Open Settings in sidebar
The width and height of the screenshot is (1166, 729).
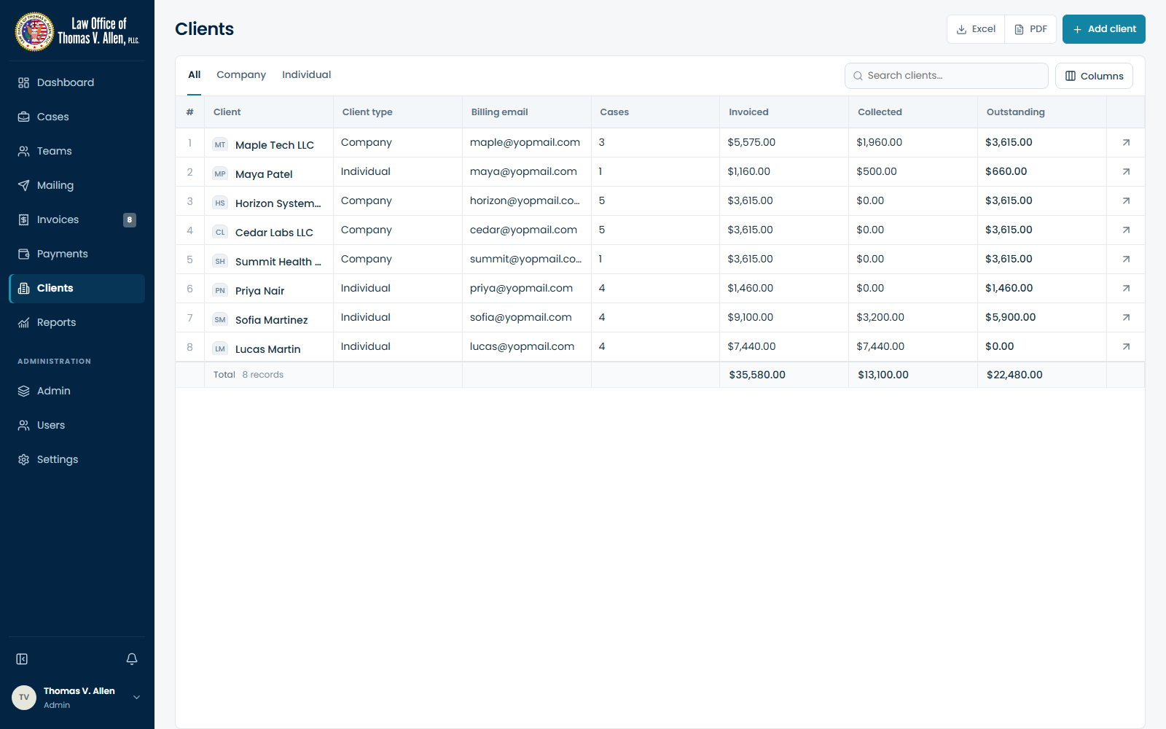coord(77,459)
